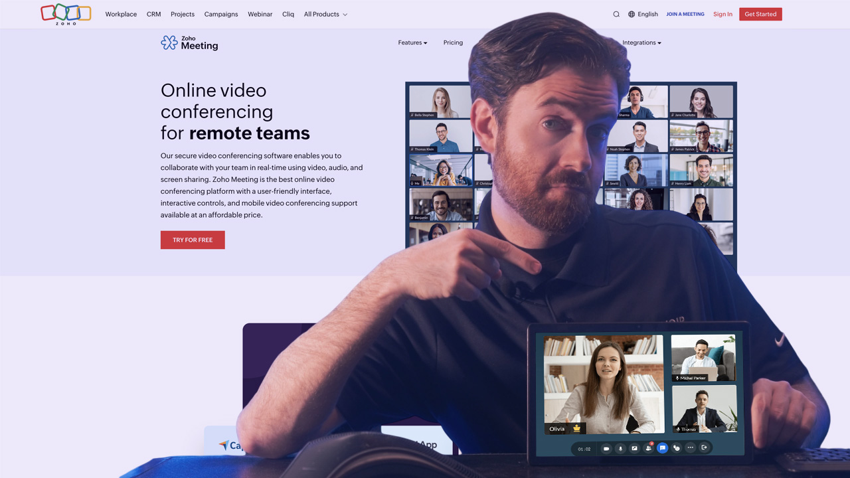The image size is (850, 478).
Task: Open the blue chat icon in toolbar
Action: click(x=662, y=448)
